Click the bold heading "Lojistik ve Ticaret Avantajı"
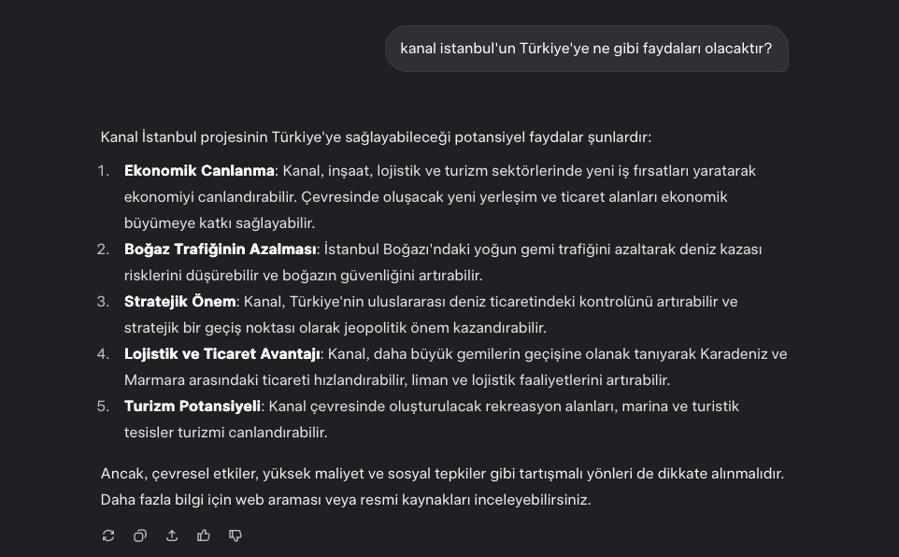Viewport: 899px width, 557px height. point(222,354)
